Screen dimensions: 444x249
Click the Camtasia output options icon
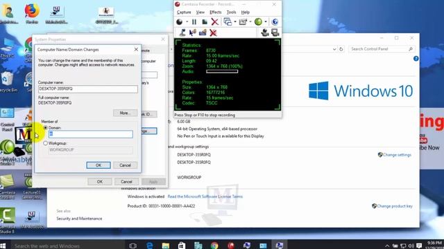[x=243, y=21]
